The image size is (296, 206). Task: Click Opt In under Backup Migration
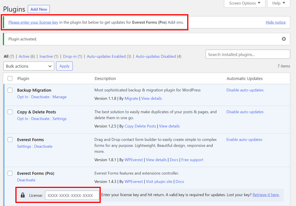point(23,97)
